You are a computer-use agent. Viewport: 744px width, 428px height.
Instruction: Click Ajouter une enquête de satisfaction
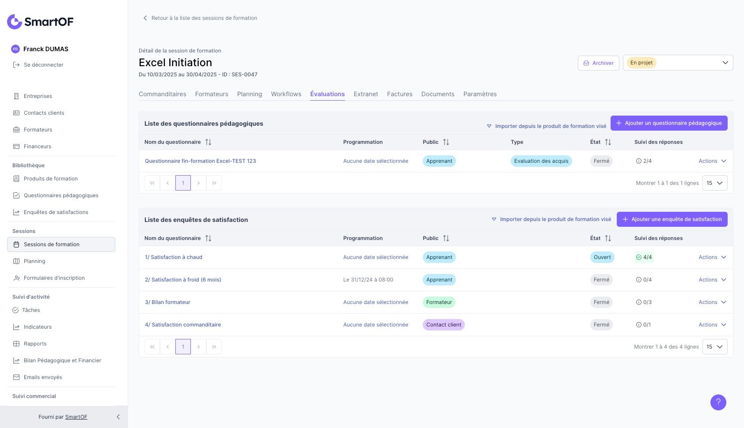672,219
